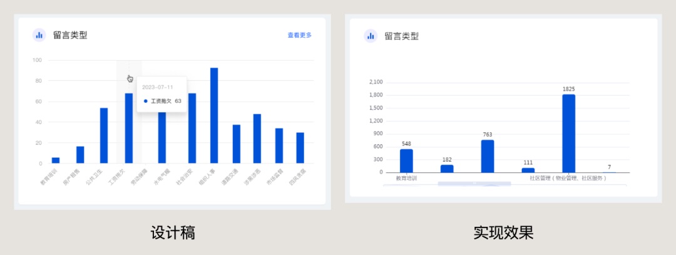Screen dimensions: 676x255
Task: Open the 查看更多 link
Action: click(299, 35)
